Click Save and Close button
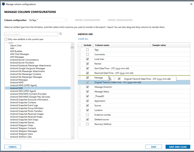The width and height of the screenshot is (194, 152). click(178, 147)
